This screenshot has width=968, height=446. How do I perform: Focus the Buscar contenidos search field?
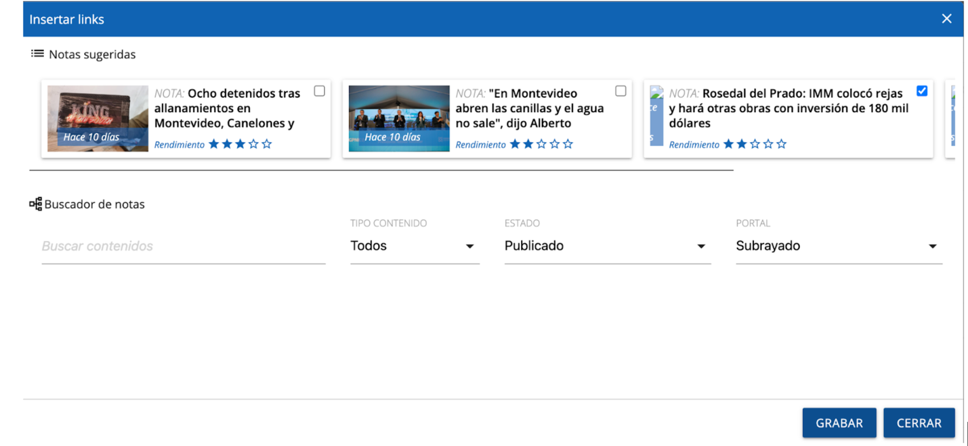(x=183, y=246)
